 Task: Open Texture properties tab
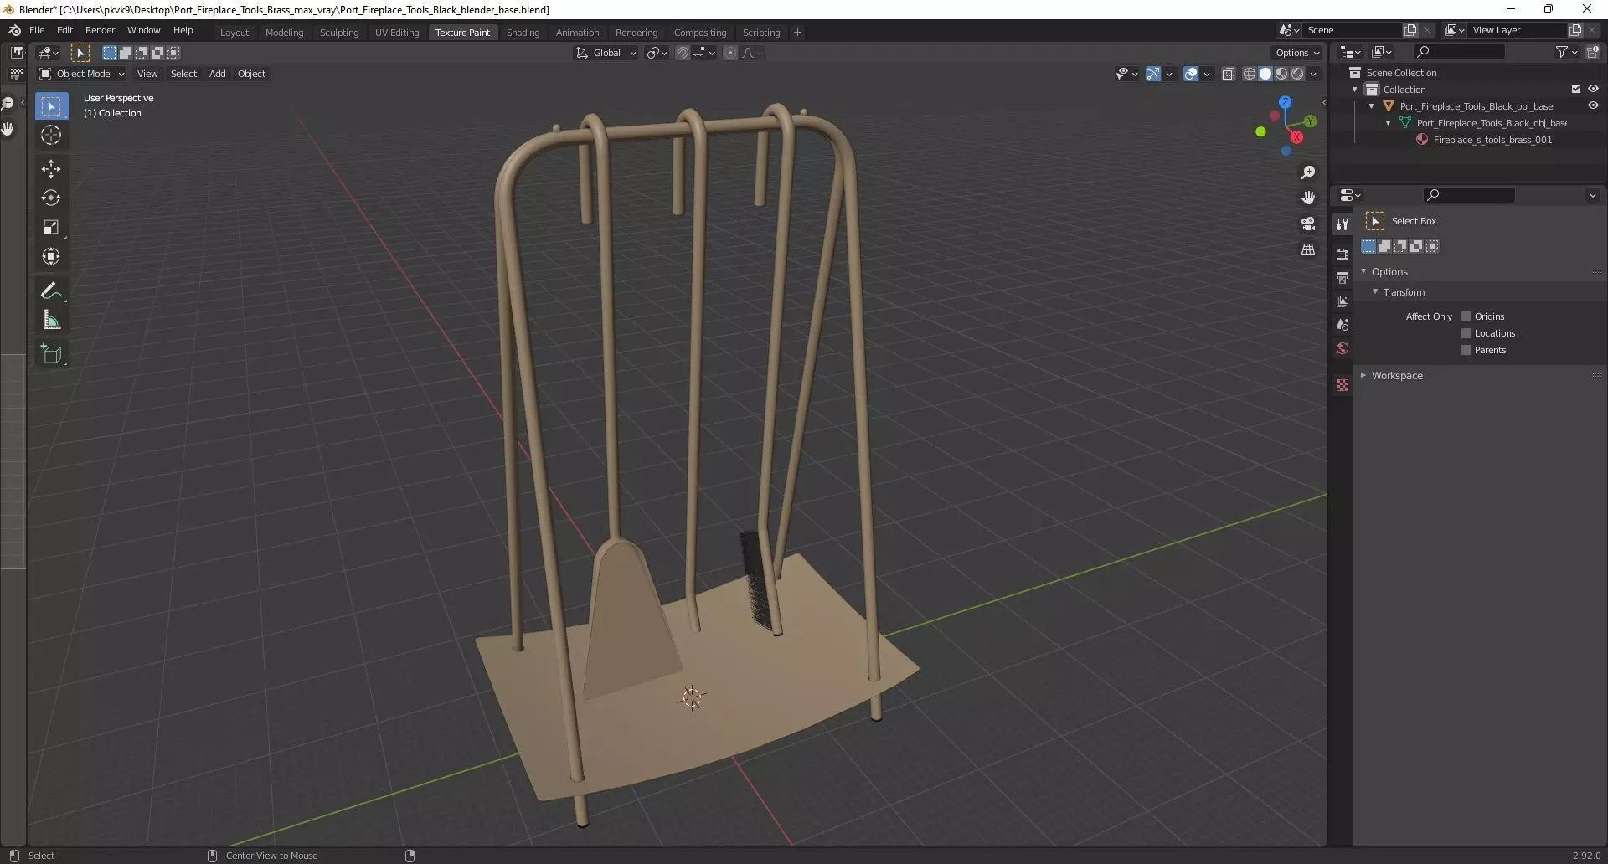pos(1343,385)
